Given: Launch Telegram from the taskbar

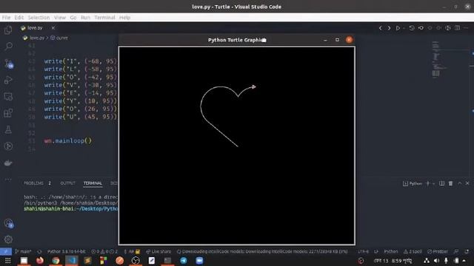Looking at the screenshot, I should [x=184, y=261].
